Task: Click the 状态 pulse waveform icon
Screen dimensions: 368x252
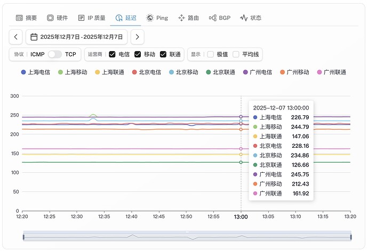Action: [x=244, y=18]
